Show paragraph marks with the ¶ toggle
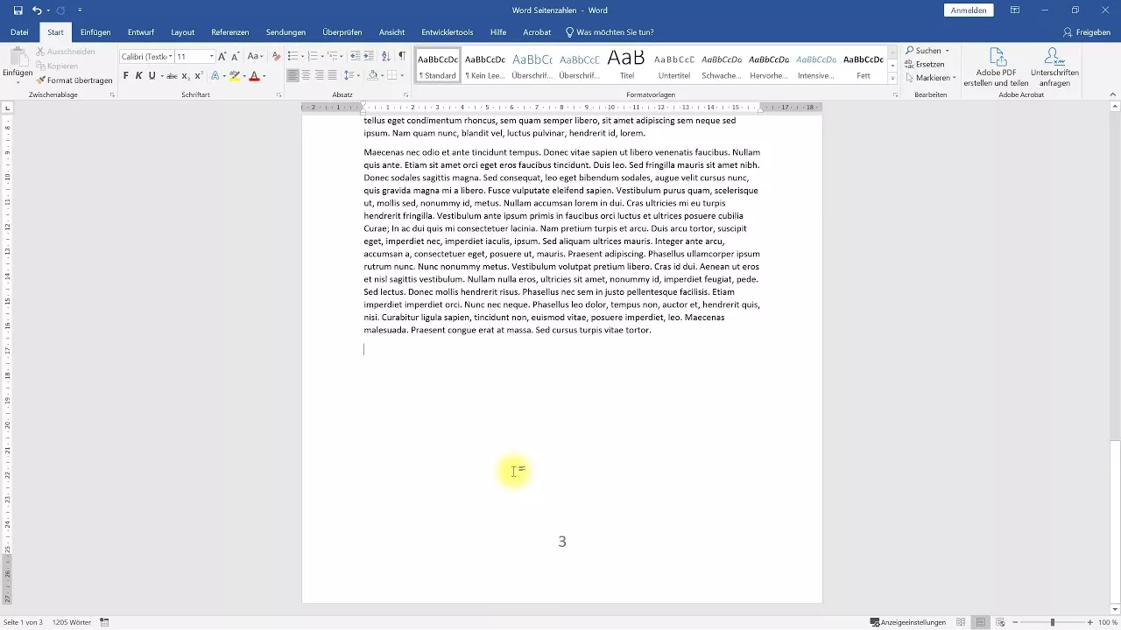This screenshot has width=1121, height=630. pyautogui.click(x=401, y=56)
